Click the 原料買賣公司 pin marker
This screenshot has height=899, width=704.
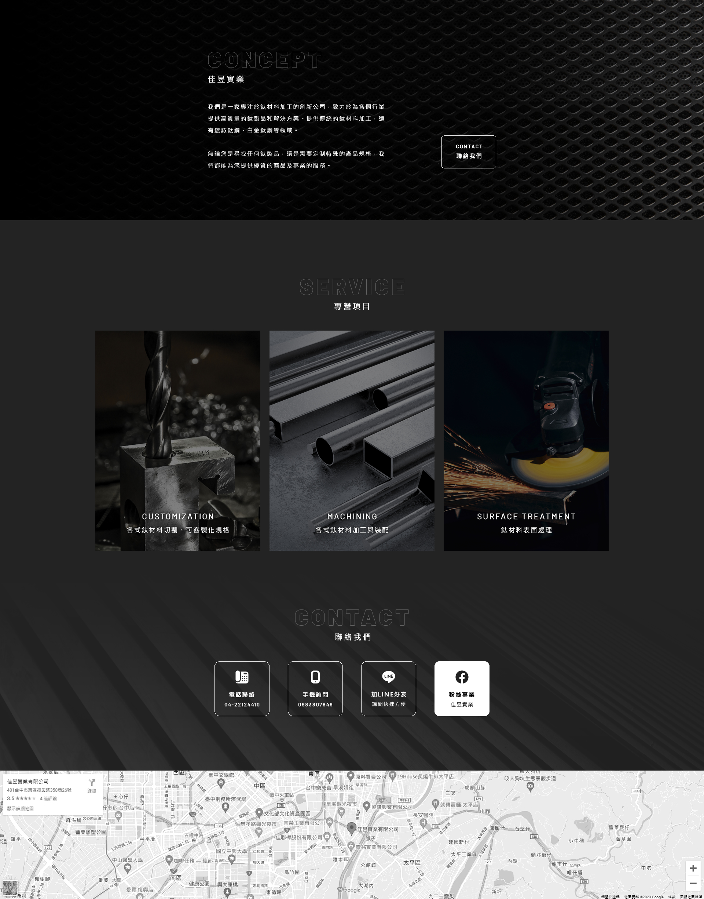point(351,776)
